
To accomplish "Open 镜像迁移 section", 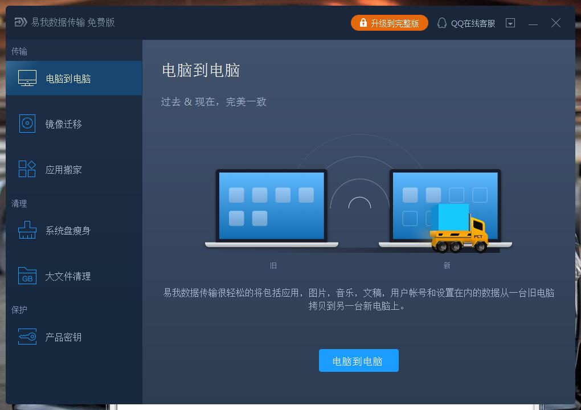I will click(x=73, y=124).
